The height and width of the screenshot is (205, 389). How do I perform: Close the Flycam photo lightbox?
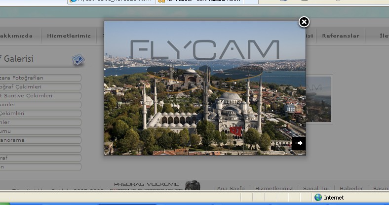(304, 22)
